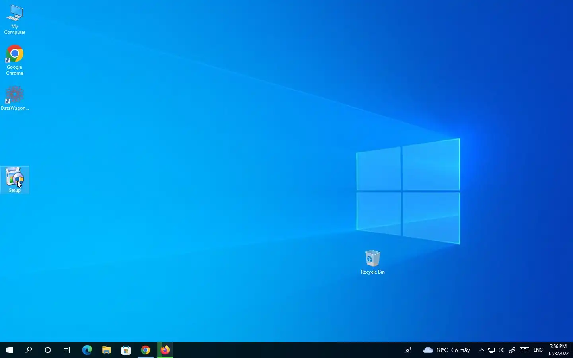Change input language ENG

pyautogui.click(x=538, y=350)
